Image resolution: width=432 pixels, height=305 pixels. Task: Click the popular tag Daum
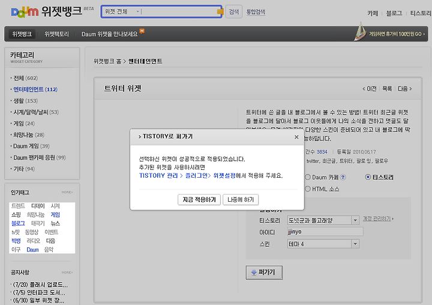point(32,250)
